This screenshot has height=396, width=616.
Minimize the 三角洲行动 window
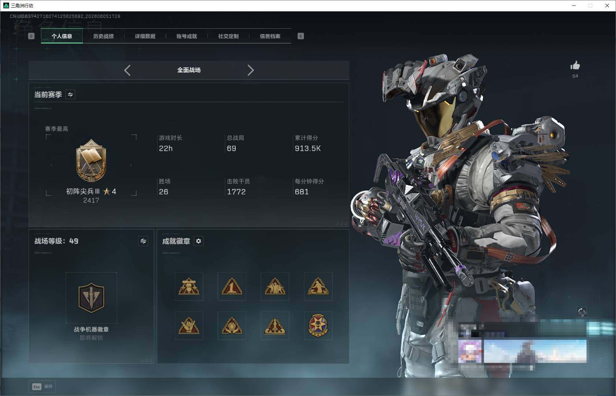coord(574,5)
